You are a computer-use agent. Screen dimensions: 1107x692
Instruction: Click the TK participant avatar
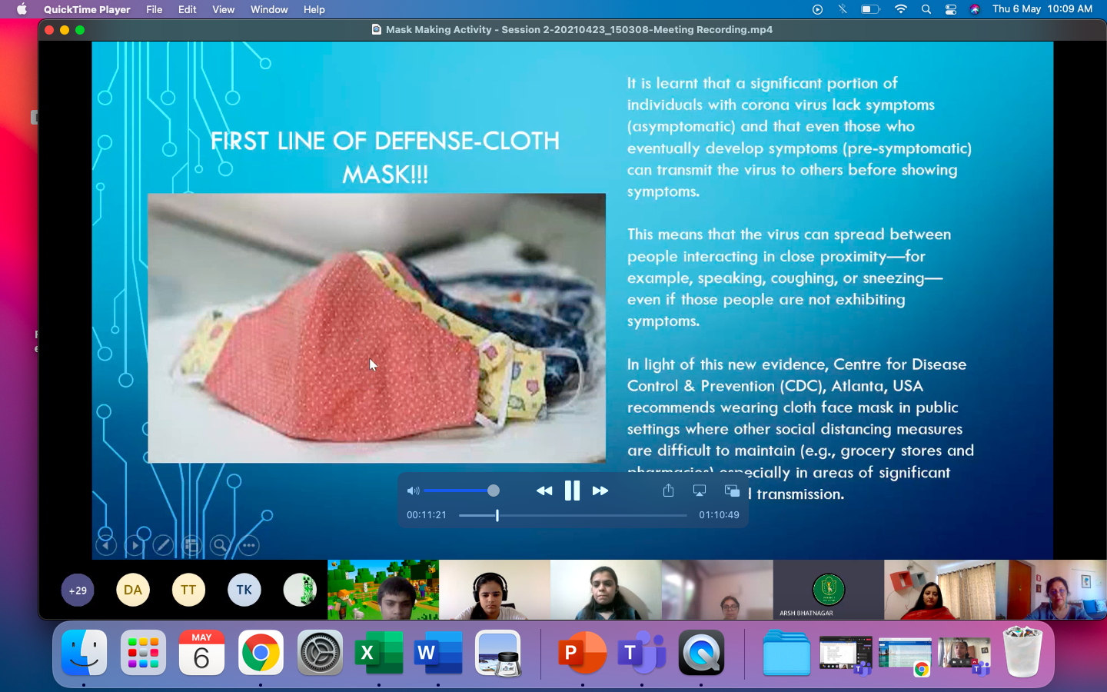(244, 590)
